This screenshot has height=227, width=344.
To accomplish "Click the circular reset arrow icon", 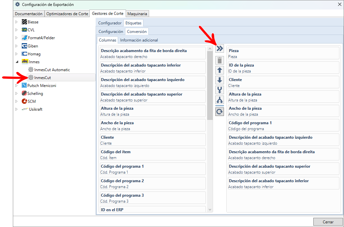I will [220, 112].
